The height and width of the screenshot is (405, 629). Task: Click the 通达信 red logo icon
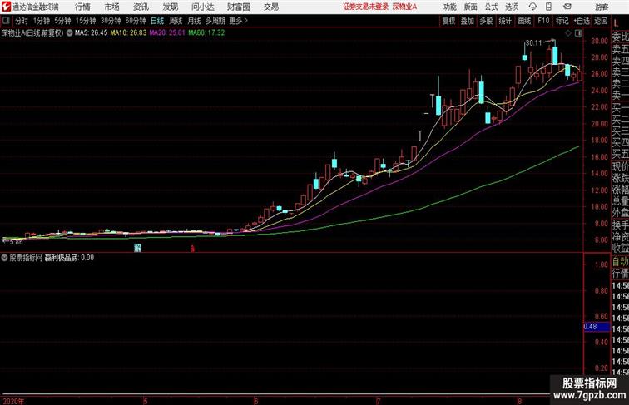coord(6,7)
